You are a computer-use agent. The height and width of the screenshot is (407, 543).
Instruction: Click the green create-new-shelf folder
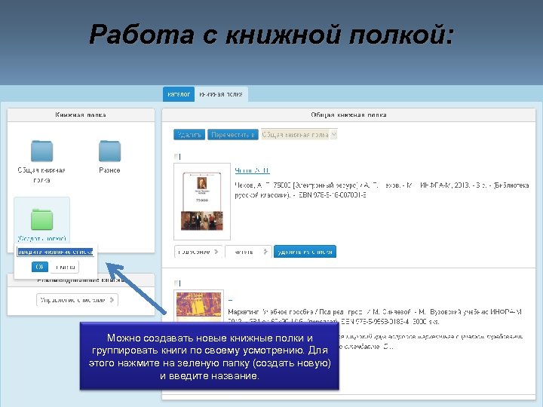point(41,219)
